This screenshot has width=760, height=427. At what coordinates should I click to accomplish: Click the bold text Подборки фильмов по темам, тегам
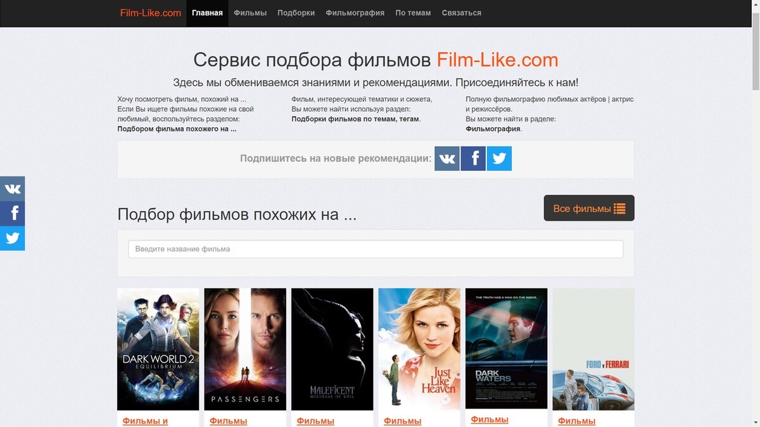pyautogui.click(x=355, y=119)
